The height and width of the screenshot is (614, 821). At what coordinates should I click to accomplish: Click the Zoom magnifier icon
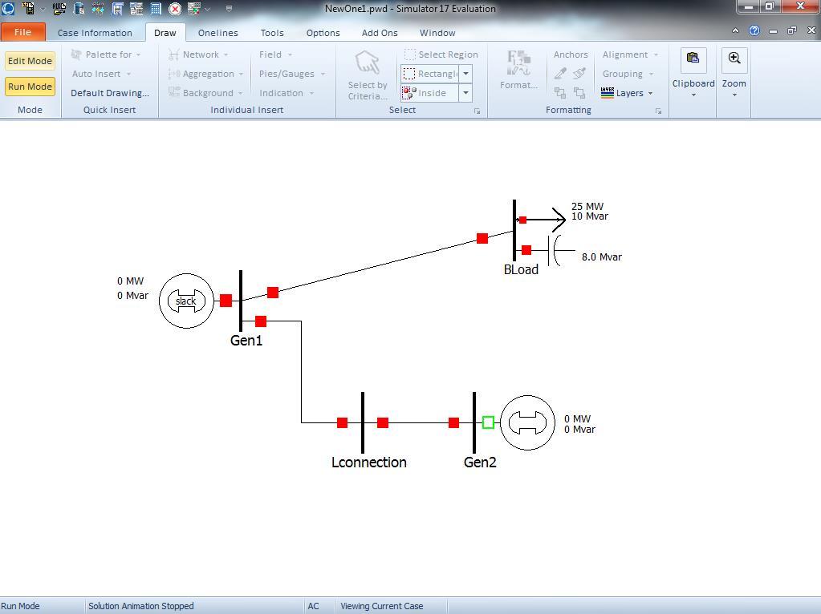click(734, 59)
